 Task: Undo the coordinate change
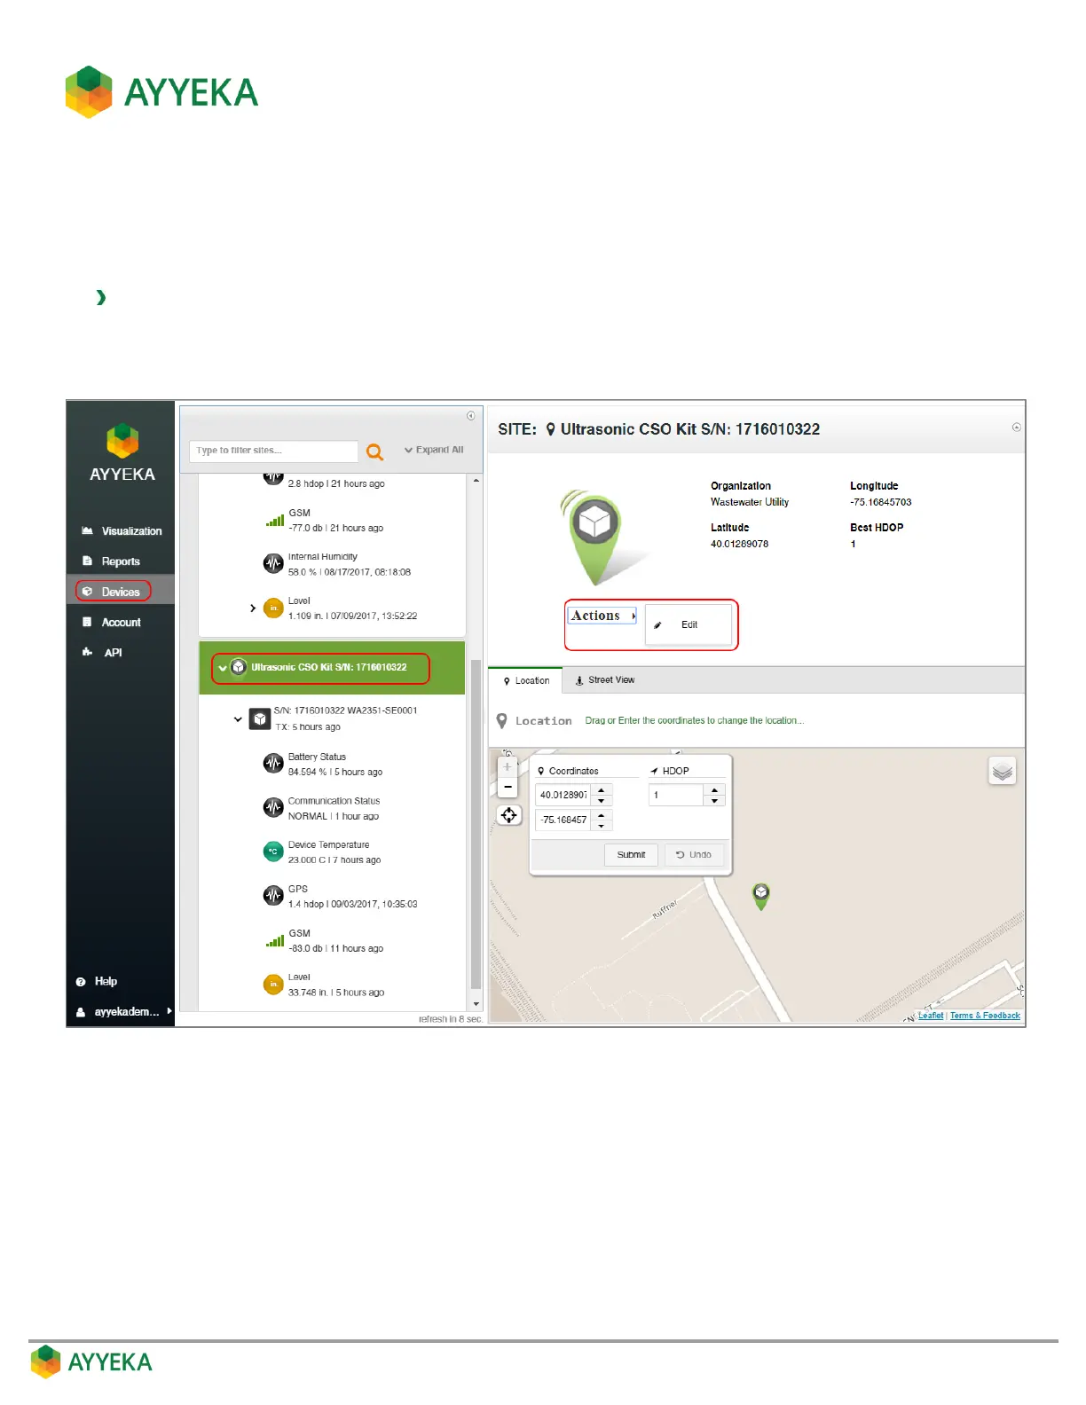pyautogui.click(x=694, y=855)
